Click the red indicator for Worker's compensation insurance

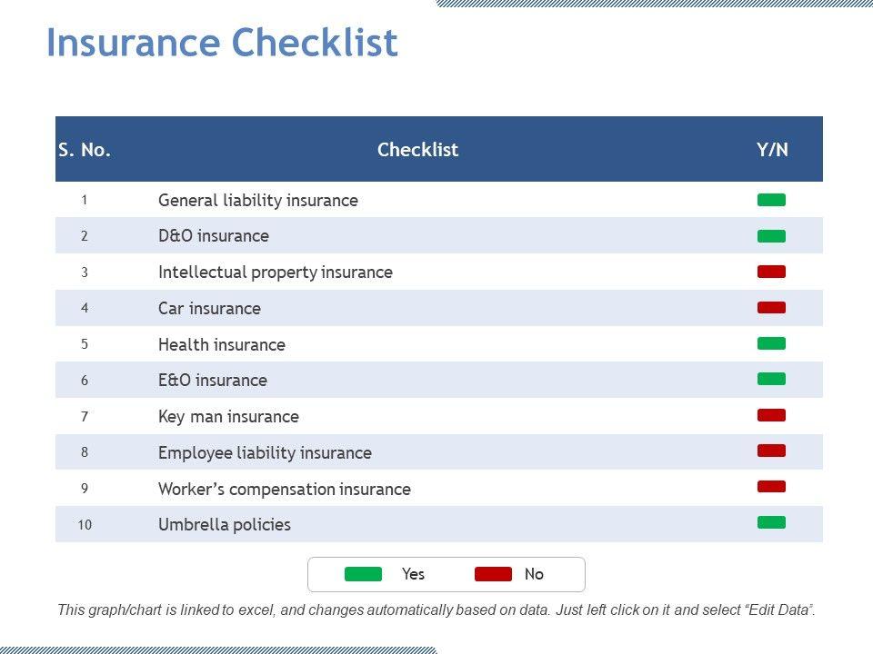[x=771, y=486]
